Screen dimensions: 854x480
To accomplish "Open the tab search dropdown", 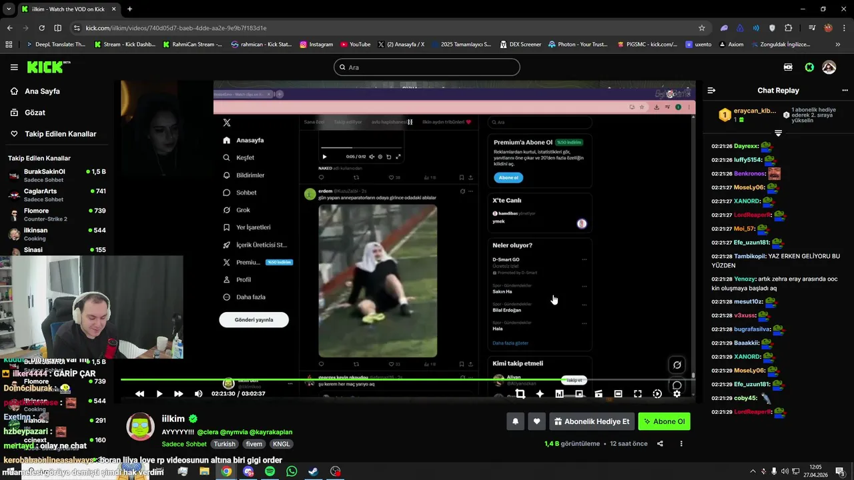I will pyautogui.click(x=8, y=9).
